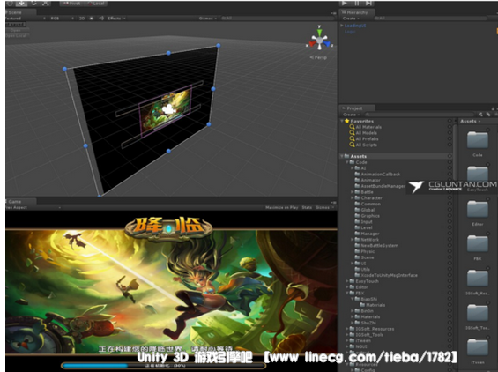Click the Pause button
The image size is (498, 372).
pyautogui.click(x=356, y=3)
